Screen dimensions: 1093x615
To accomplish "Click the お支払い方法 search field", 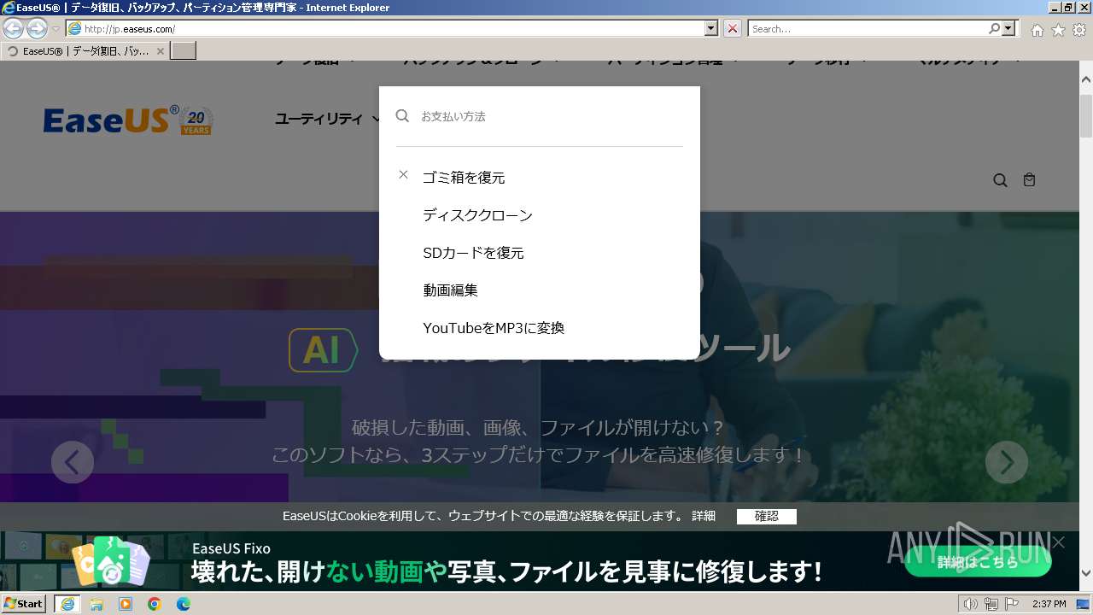I will 551,116.
